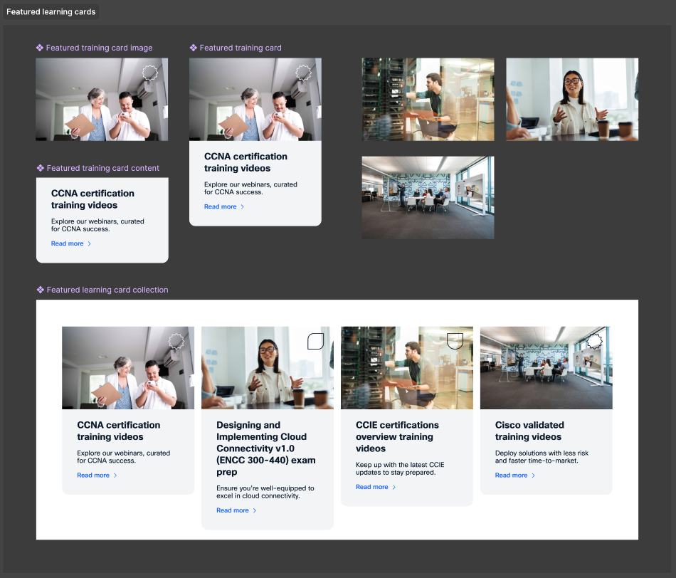The height and width of the screenshot is (578, 676).
Task: Click 'CCNA certification training videos' title in collection
Action: [x=119, y=431]
